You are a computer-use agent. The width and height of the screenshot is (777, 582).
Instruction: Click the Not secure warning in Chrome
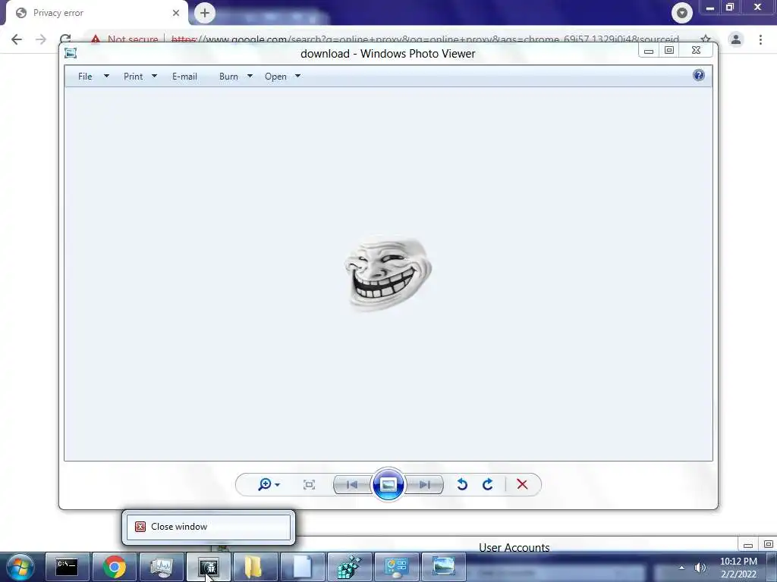click(x=125, y=39)
